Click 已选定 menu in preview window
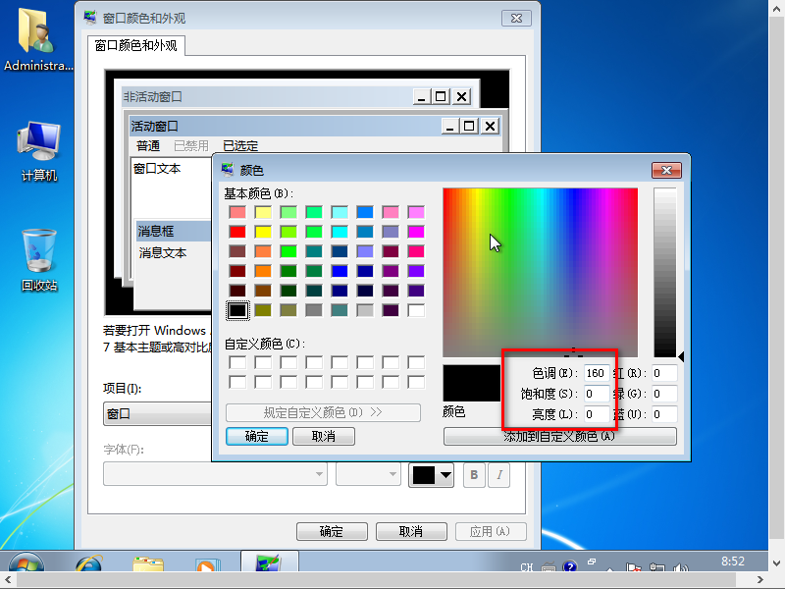 tap(240, 145)
